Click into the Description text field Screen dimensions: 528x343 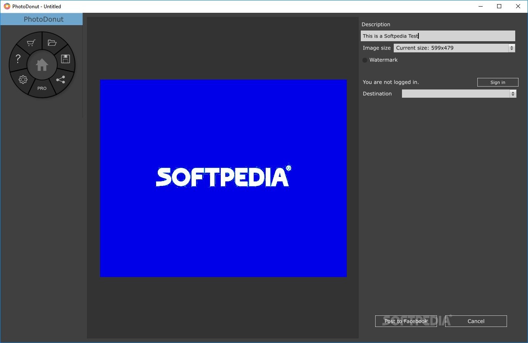438,36
